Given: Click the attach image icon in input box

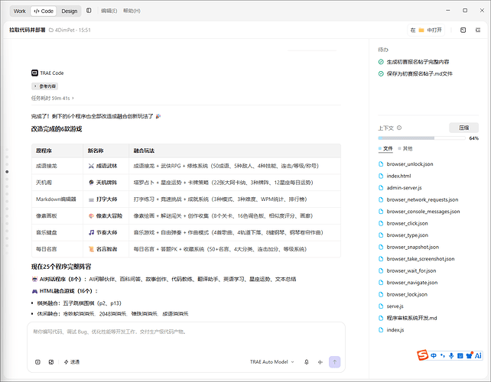Looking at the screenshot, I should click(x=51, y=362).
